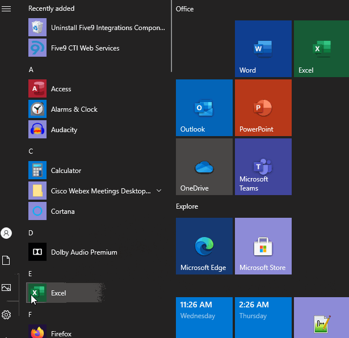Image resolution: width=349 pixels, height=338 pixels.
Task: Open the hamburger menu in Start
Action: [6, 9]
